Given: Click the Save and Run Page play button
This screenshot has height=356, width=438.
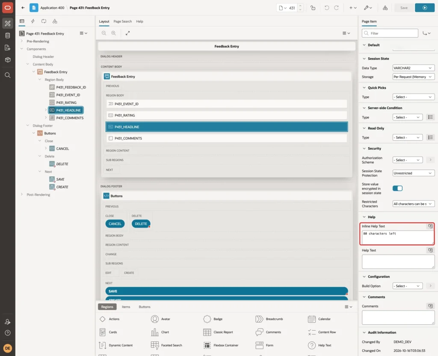Looking at the screenshot, I should pyautogui.click(x=425, y=8).
